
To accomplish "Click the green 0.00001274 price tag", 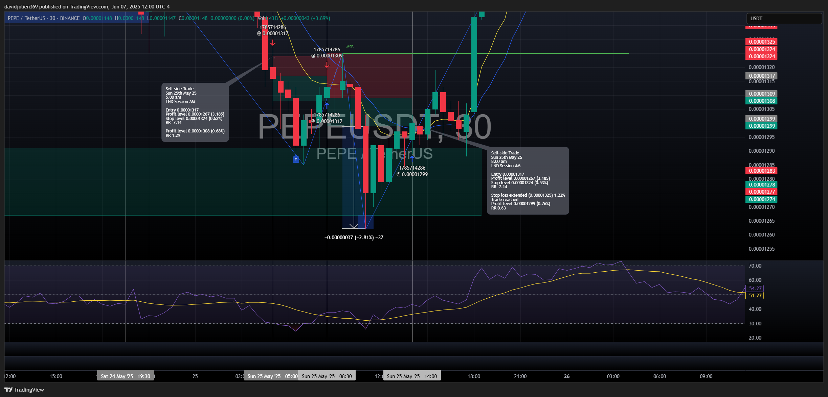I will (x=761, y=199).
